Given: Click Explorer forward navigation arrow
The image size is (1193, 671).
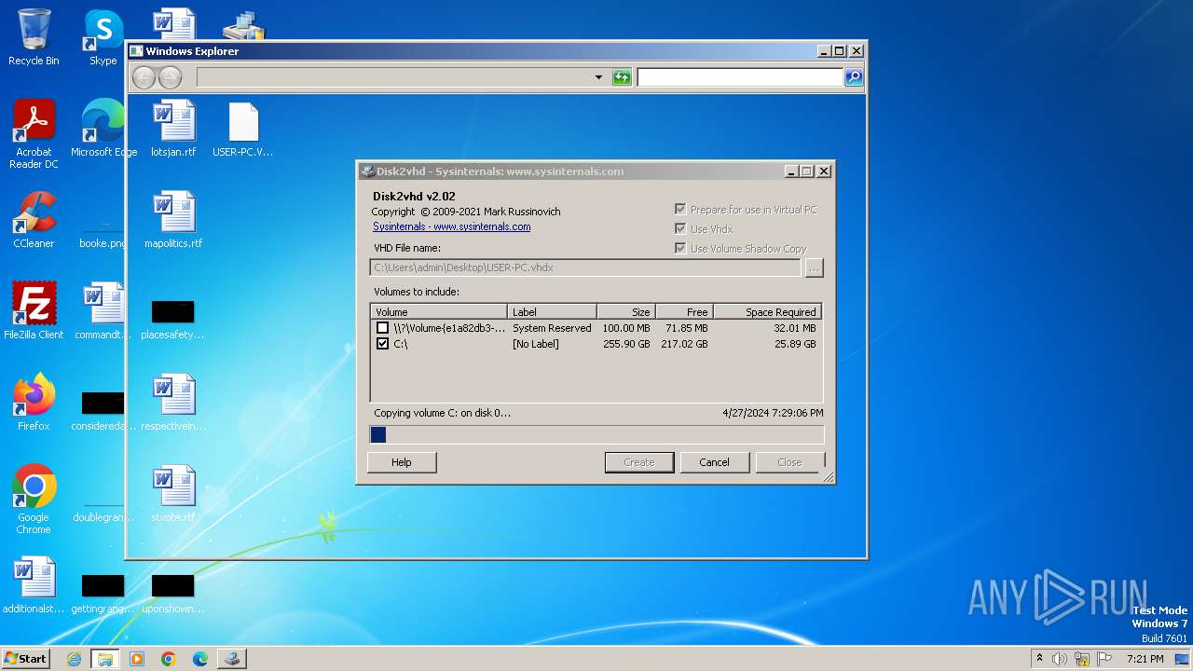Looking at the screenshot, I should point(170,77).
